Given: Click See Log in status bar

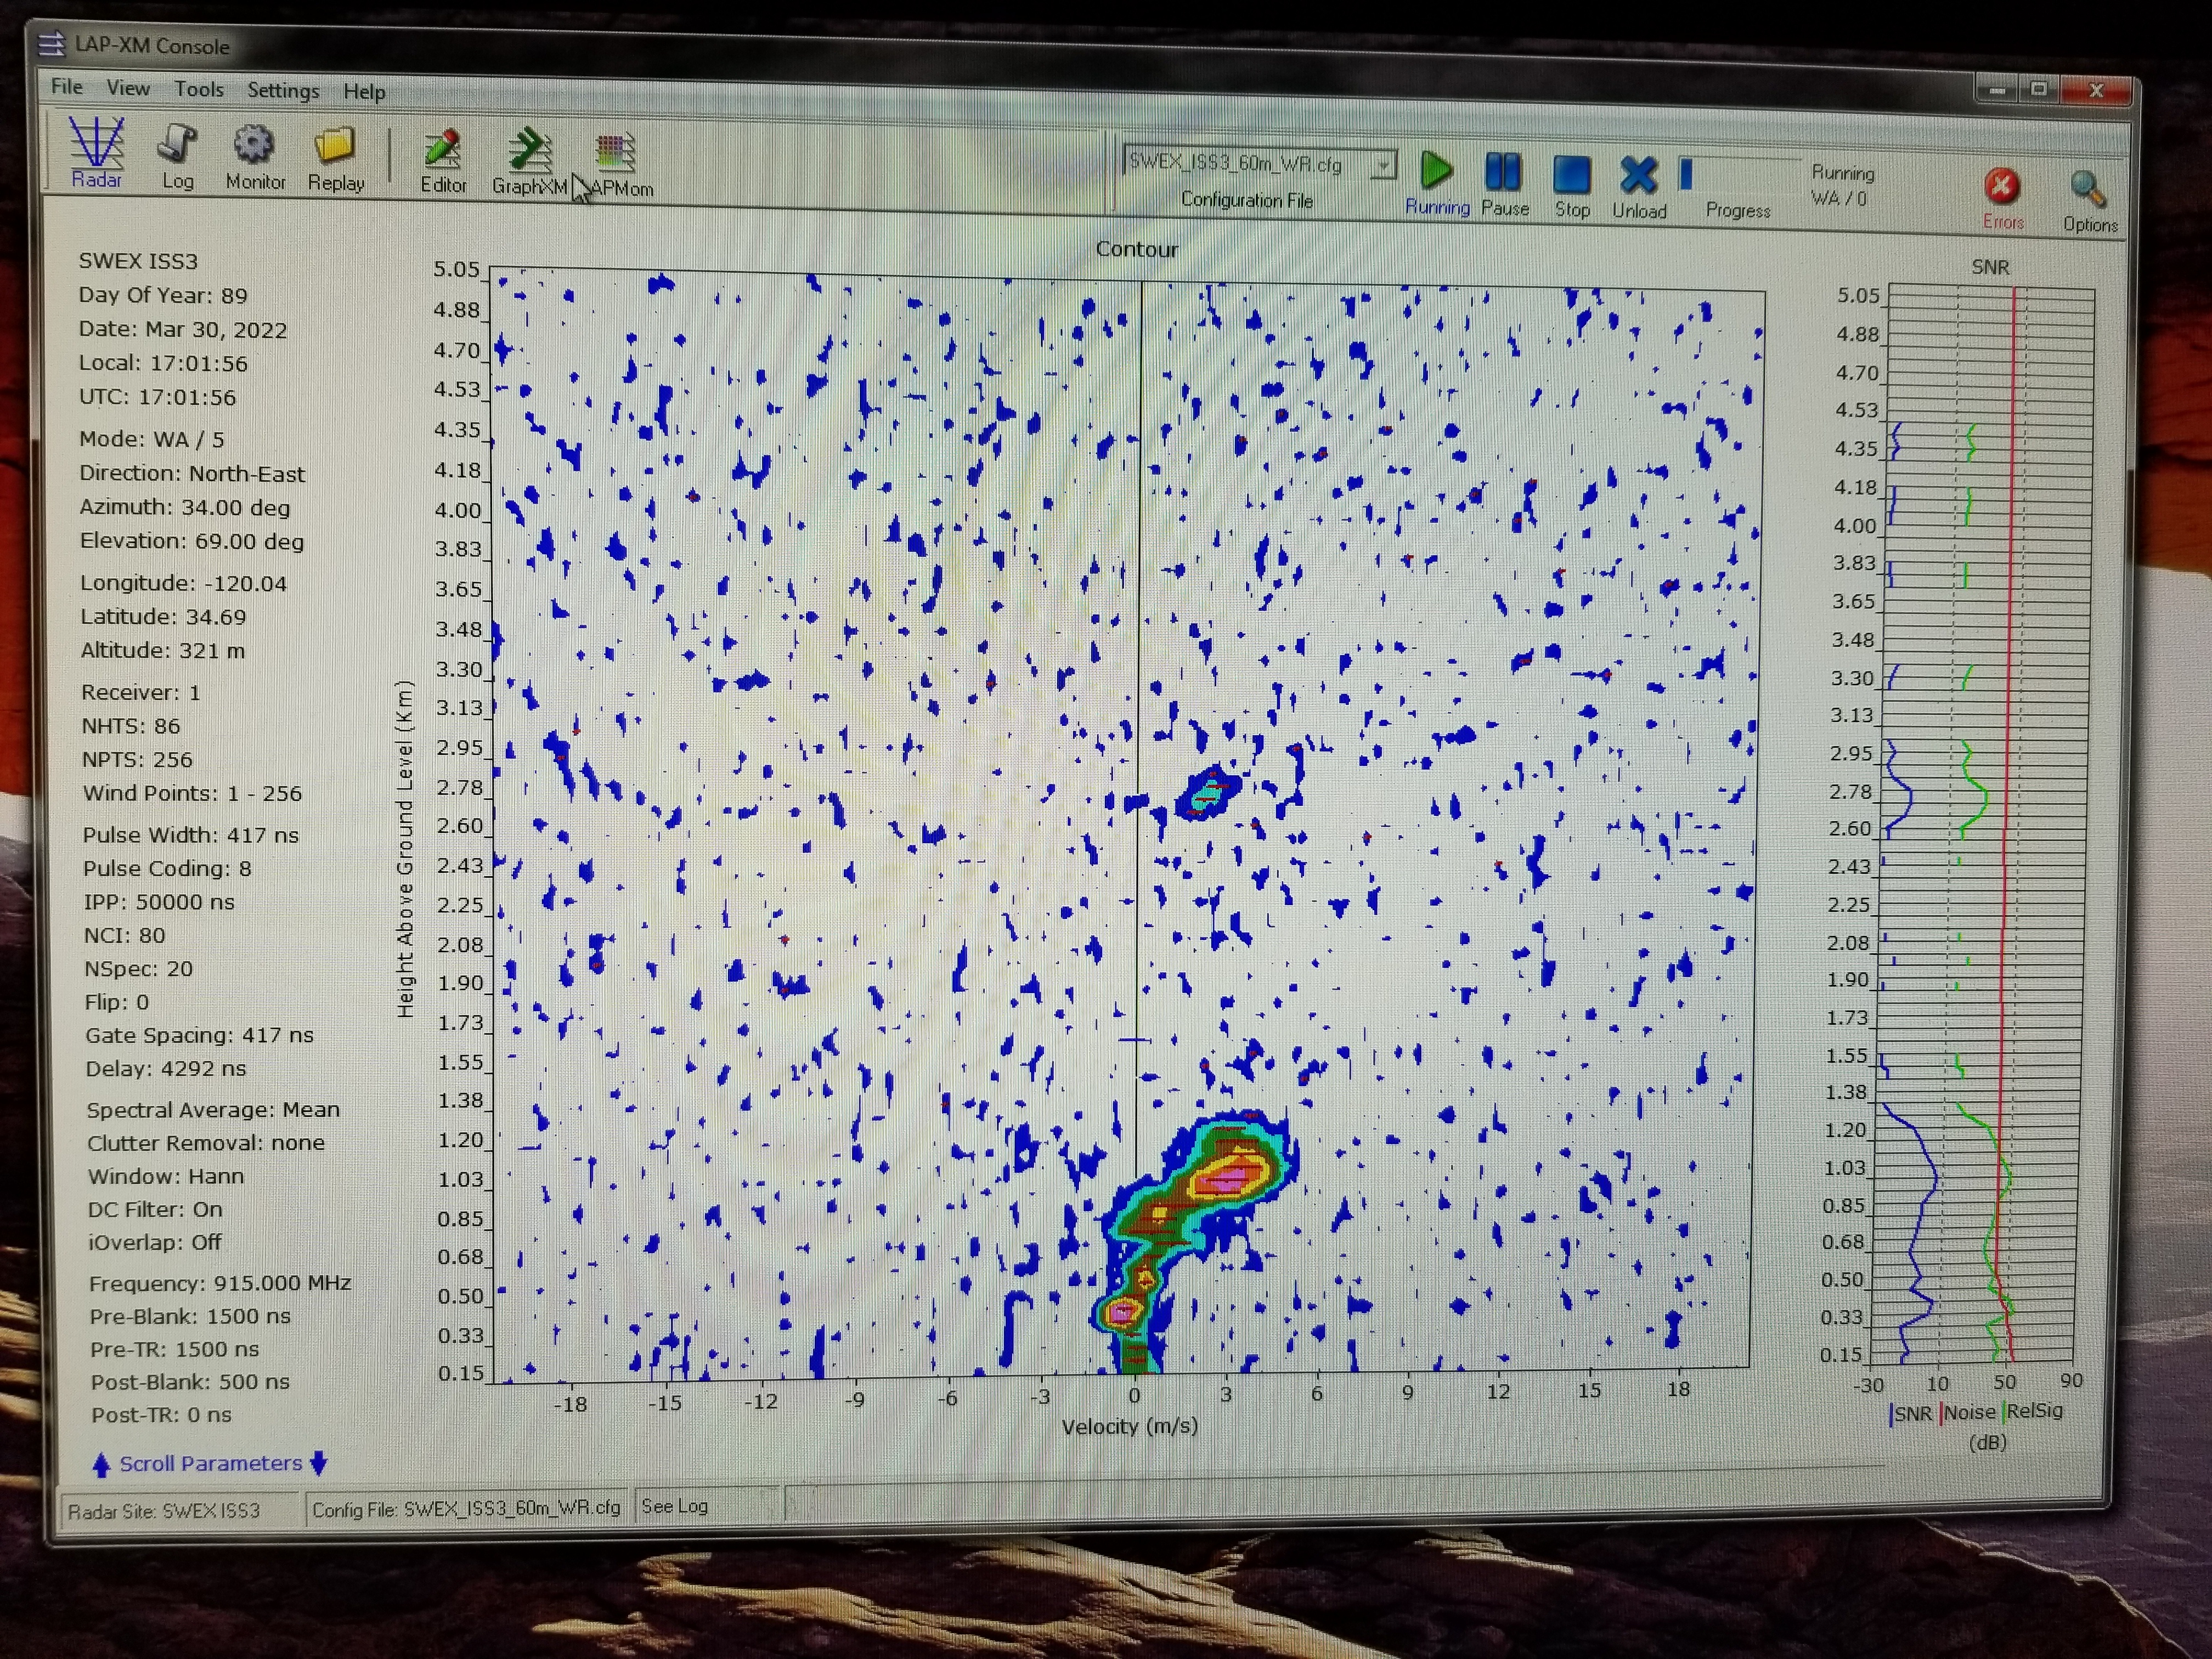Looking at the screenshot, I should (x=674, y=1505).
